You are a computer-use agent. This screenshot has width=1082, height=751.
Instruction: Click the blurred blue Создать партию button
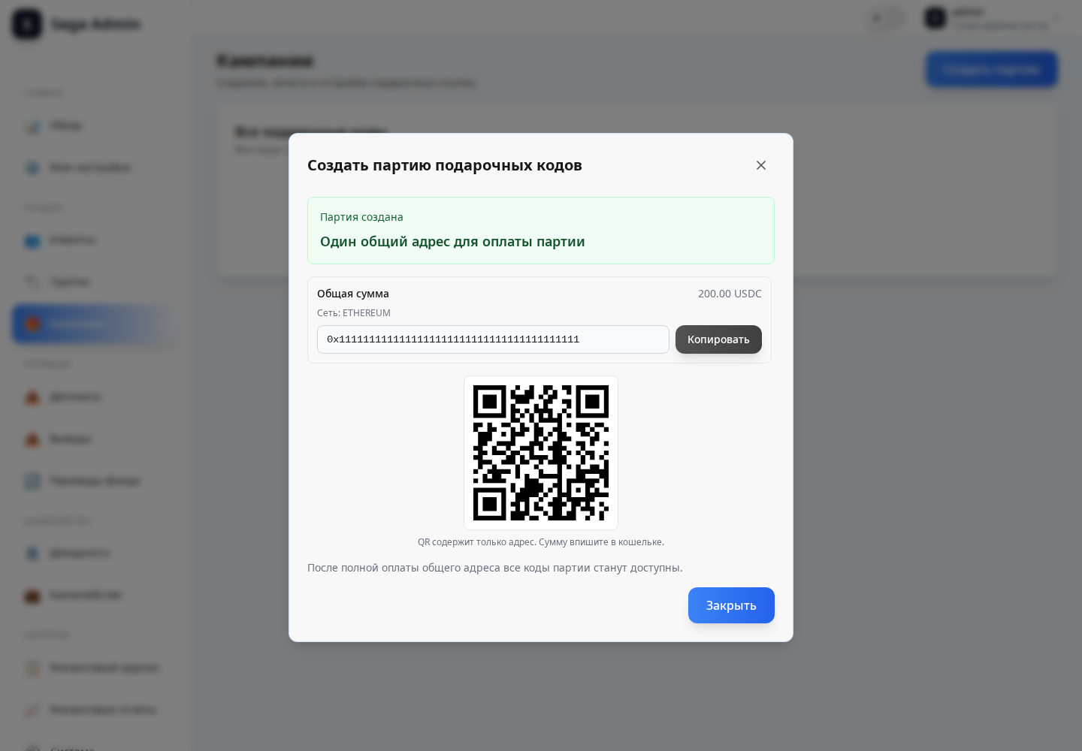pos(992,69)
